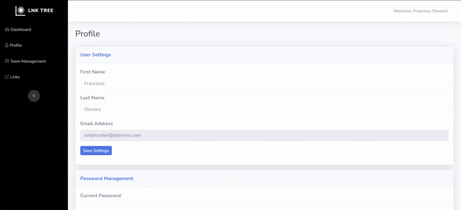Image resolution: width=461 pixels, height=210 pixels.
Task: Click the Team Management table icon
Action: [x=7, y=61]
